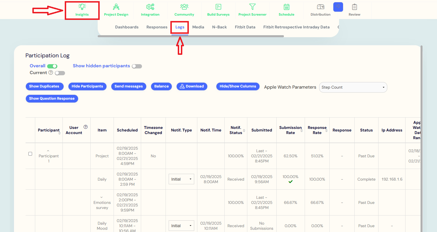Click the 192.168.1.6 IP address cell
Screen dimensions: 437x232
pos(392,179)
